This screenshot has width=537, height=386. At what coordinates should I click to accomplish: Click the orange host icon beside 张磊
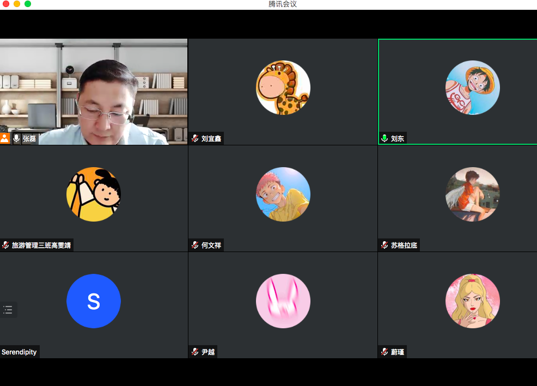5,138
